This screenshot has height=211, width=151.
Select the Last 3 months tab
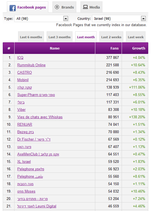tap(60, 37)
